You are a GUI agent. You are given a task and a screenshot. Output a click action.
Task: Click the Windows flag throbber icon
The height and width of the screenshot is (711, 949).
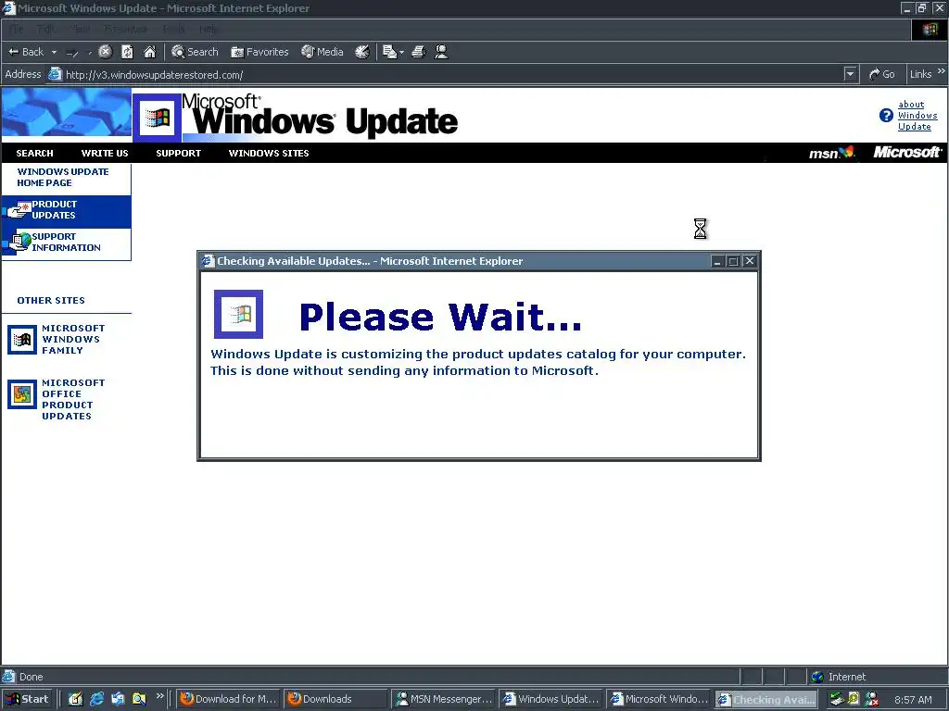[x=930, y=30]
